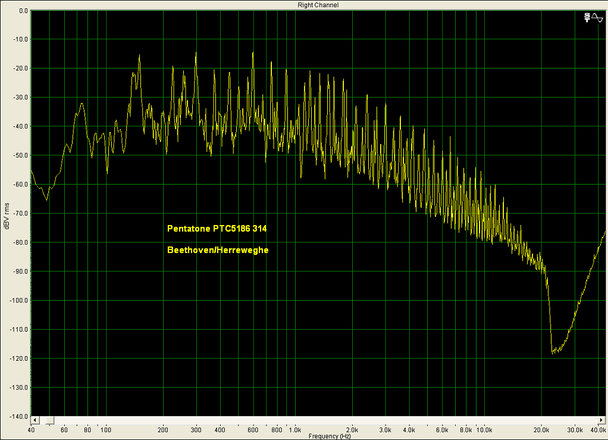Click the -90.0 vertical axis value
The width and height of the screenshot is (608, 440).
tap(21, 272)
